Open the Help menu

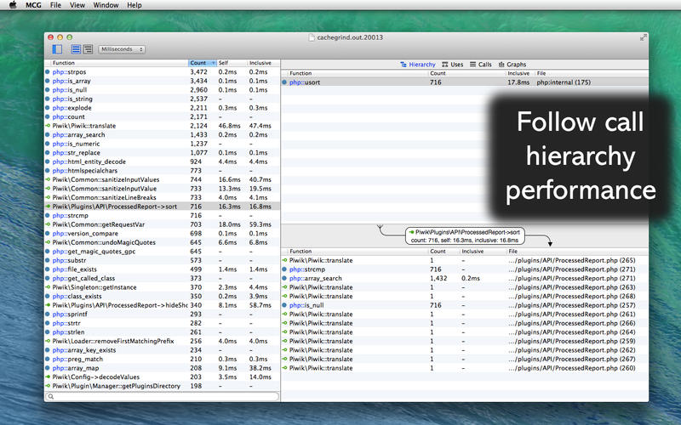[134, 5]
